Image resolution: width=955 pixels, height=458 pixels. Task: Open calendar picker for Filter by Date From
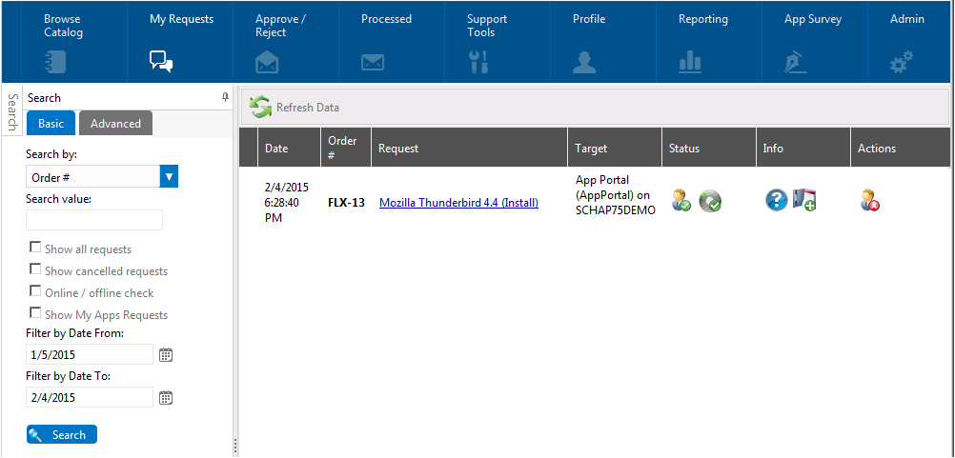click(166, 355)
